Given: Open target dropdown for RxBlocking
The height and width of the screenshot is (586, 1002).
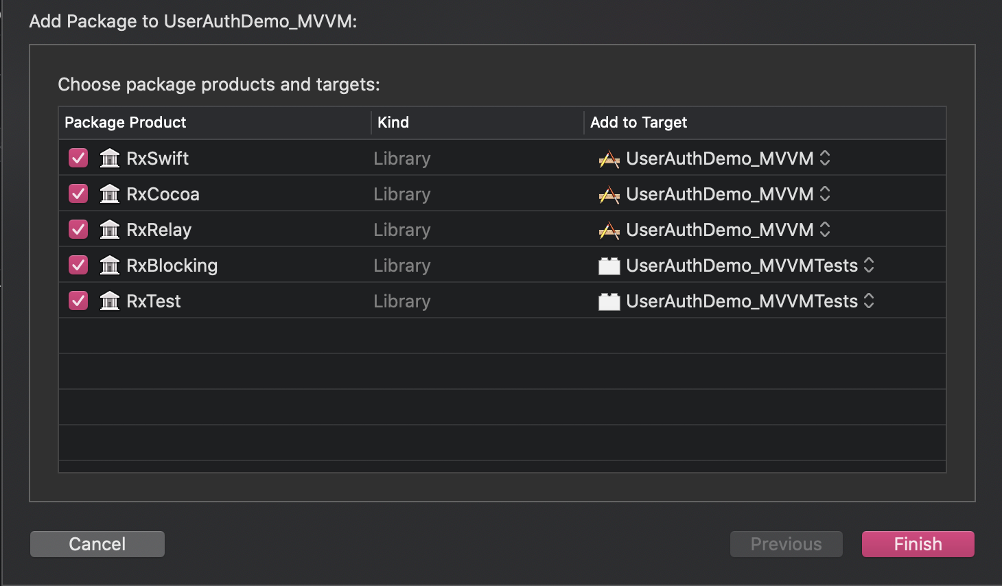Looking at the screenshot, I should click(869, 266).
